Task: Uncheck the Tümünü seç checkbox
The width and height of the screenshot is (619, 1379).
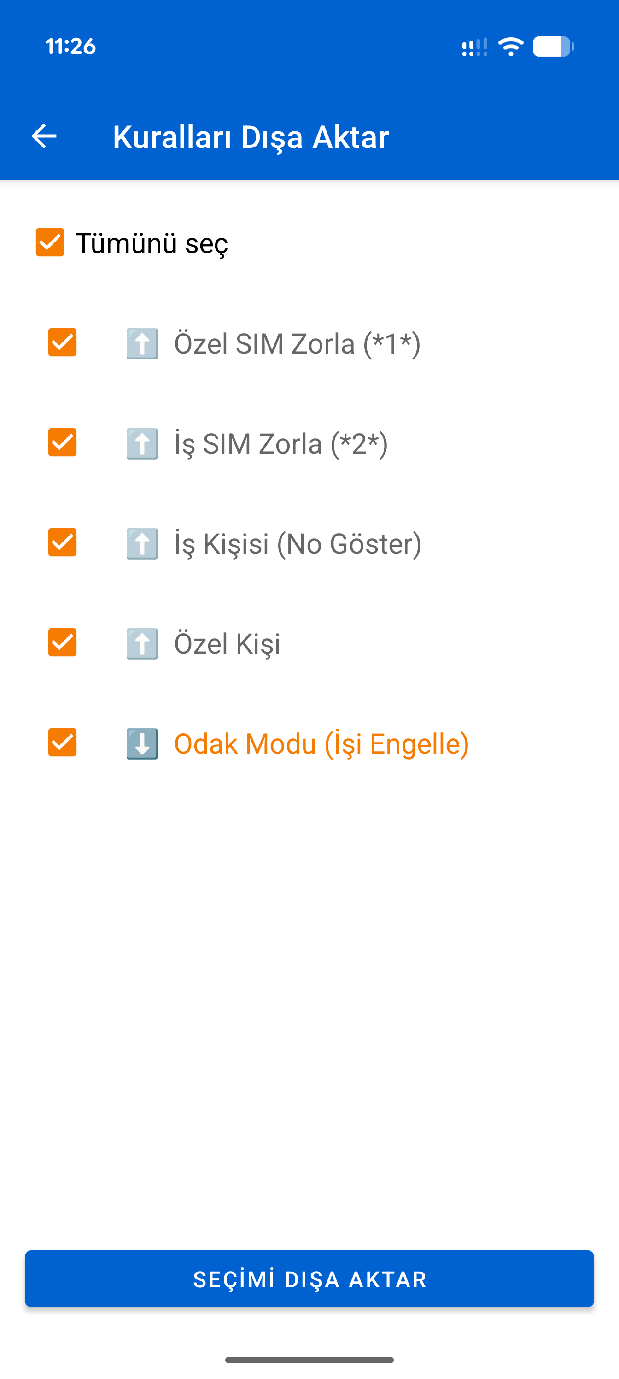Action: pos(50,242)
